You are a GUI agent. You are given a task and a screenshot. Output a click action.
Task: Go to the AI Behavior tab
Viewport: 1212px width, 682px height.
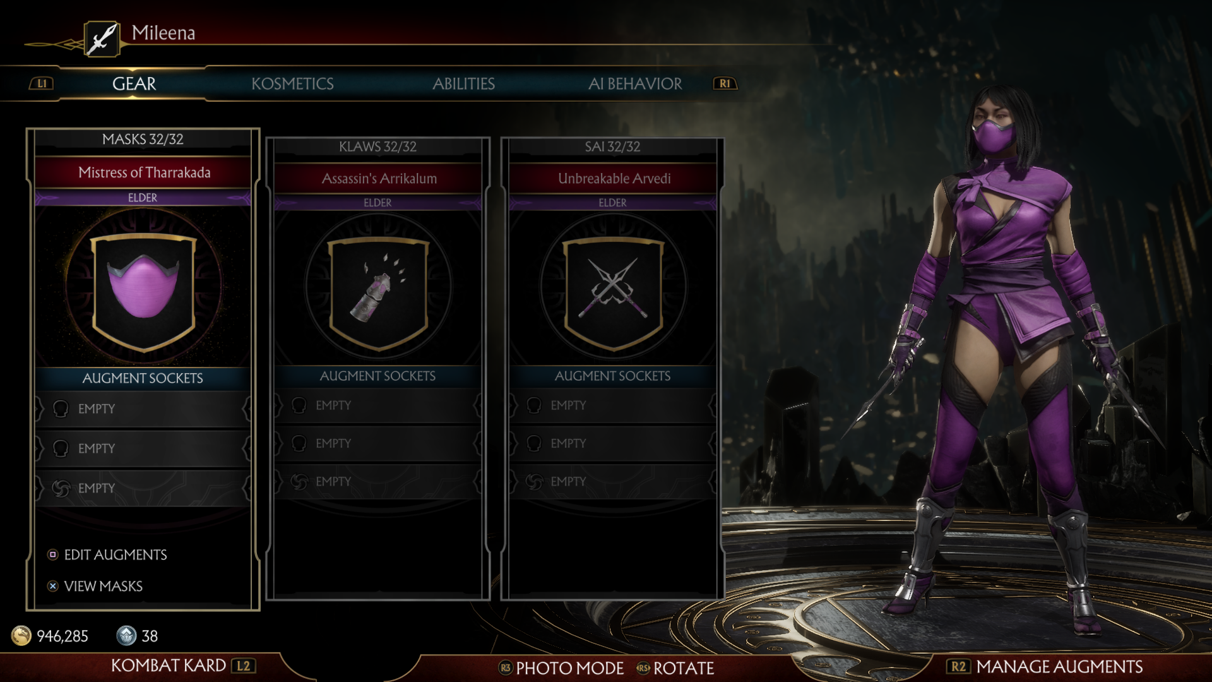coord(635,83)
